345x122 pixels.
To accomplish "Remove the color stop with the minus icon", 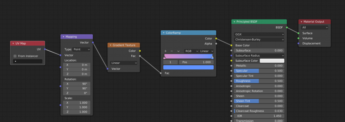I will click(x=171, y=51).
